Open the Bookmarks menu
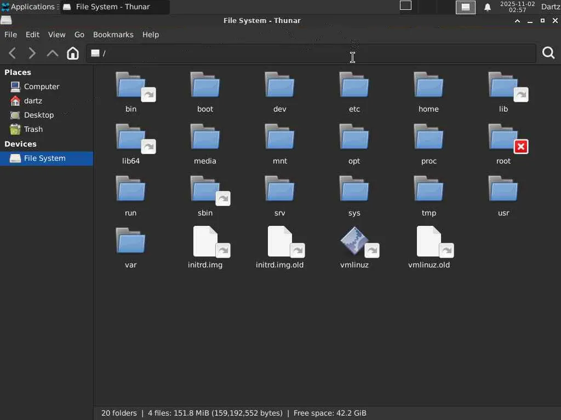 [113, 34]
